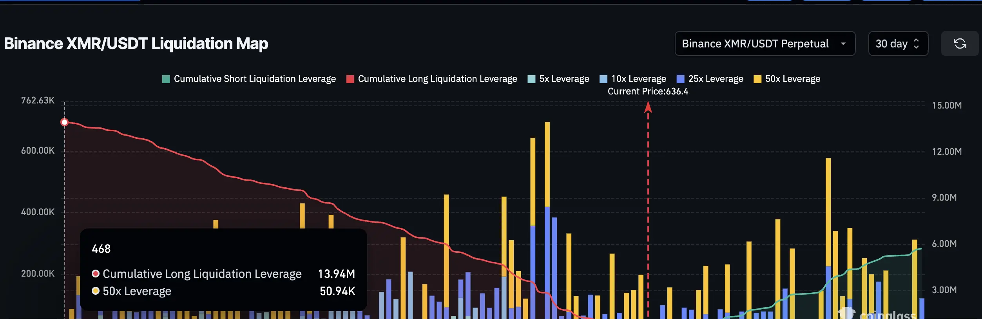Click tooltip row 50x Leverage

tap(223, 291)
